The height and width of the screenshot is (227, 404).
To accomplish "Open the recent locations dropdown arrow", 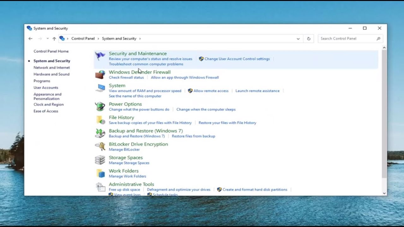I will (47, 38).
